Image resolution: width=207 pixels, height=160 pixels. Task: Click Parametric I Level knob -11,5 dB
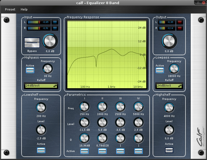coord(84,122)
